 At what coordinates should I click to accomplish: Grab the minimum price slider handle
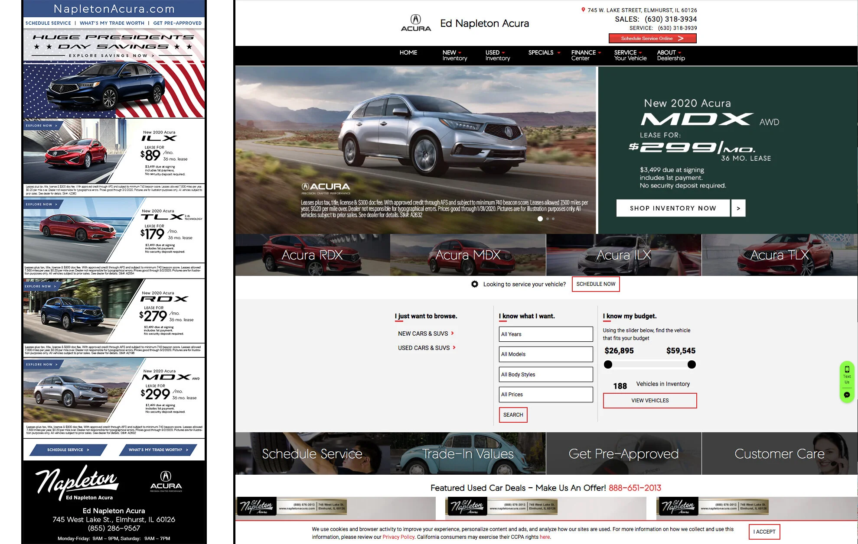coord(608,365)
